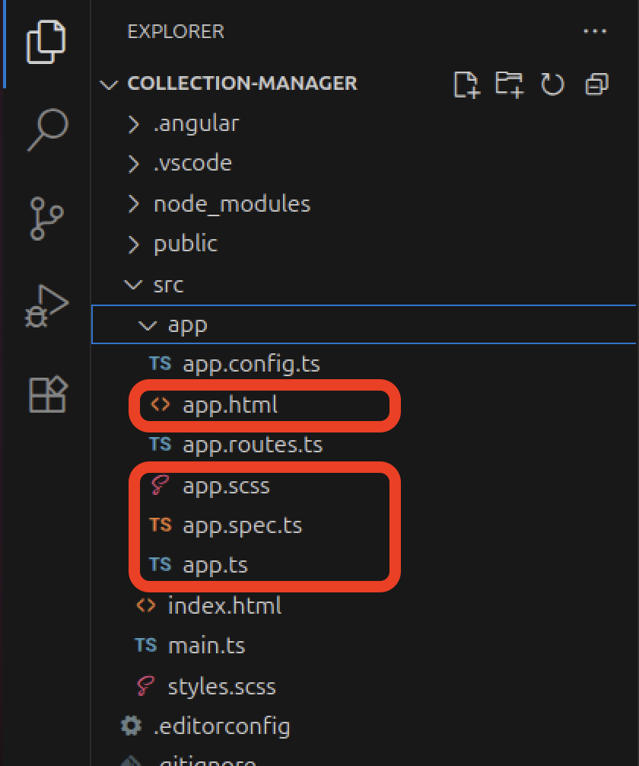Collapse the src folder
Viewport: 639px width, 766px height.
click(168, 285)
